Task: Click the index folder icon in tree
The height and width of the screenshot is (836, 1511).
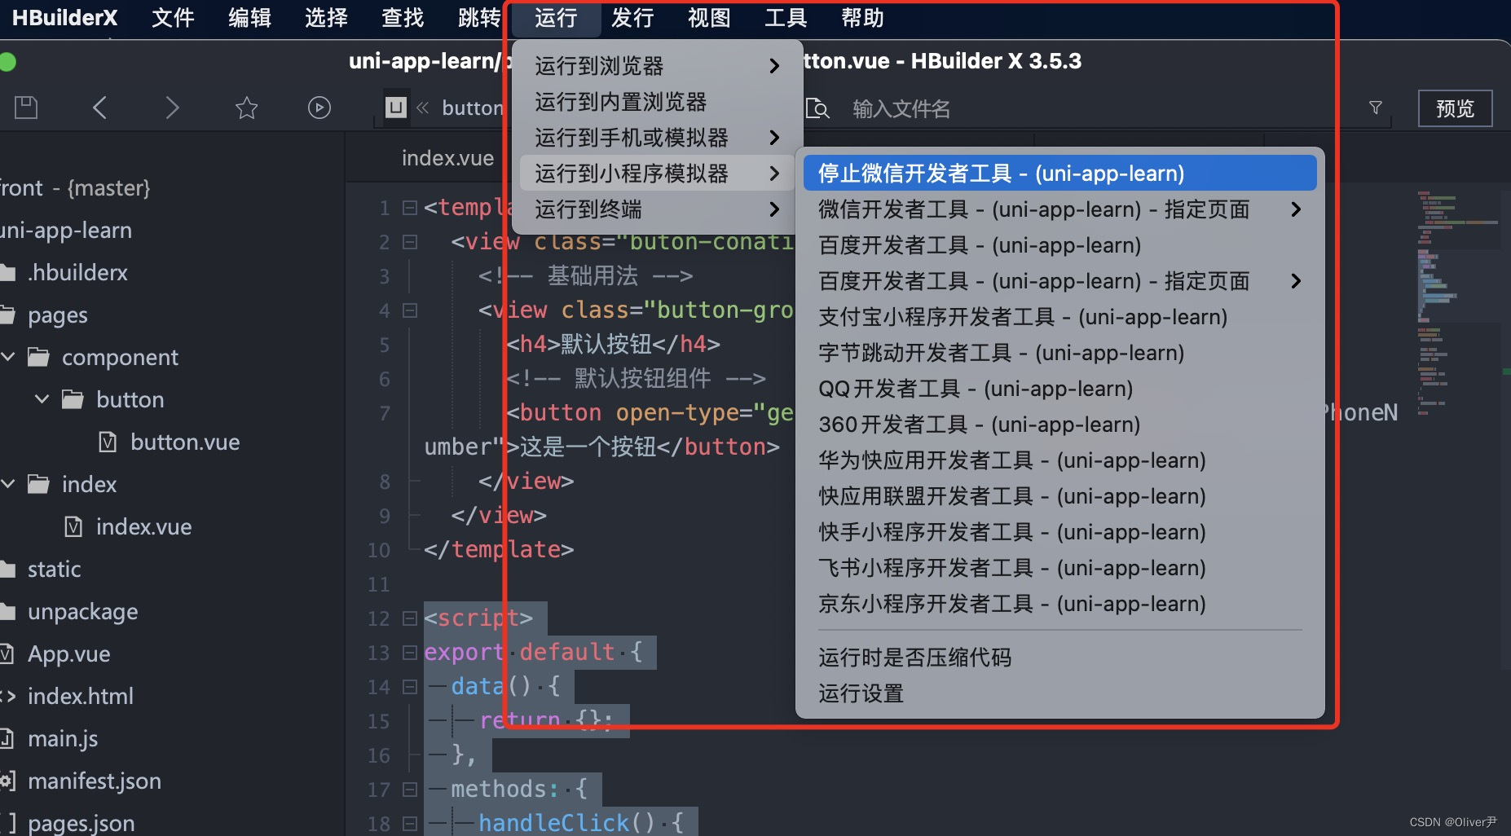Action: (x=38, y=484)
